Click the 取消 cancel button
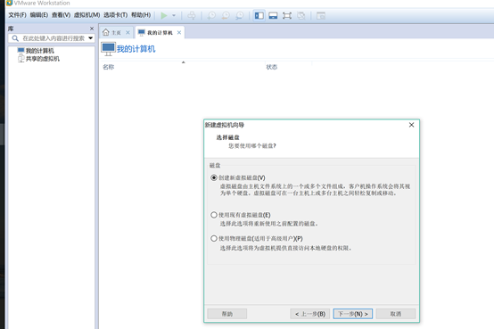Screen dimensions: 494x329 [x=396, y=314]
